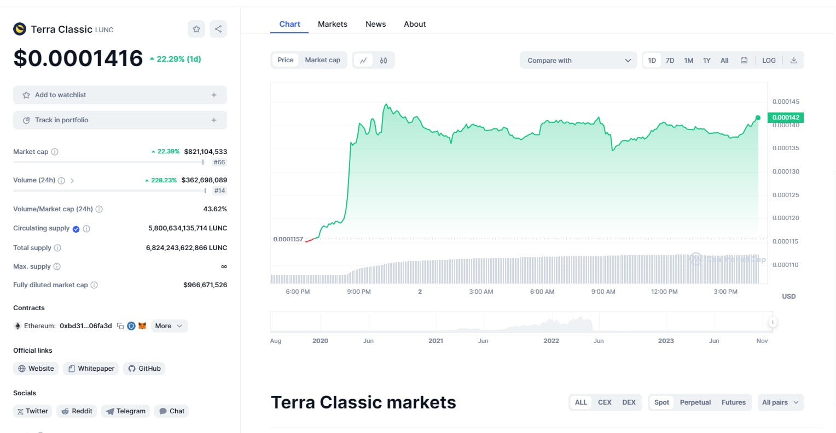This screenshot has height=433, width=836.
Task: Expand the More contracts dropdown
Action: pos(169,326)
